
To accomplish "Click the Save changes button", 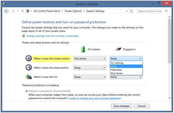I will (122, 106).
